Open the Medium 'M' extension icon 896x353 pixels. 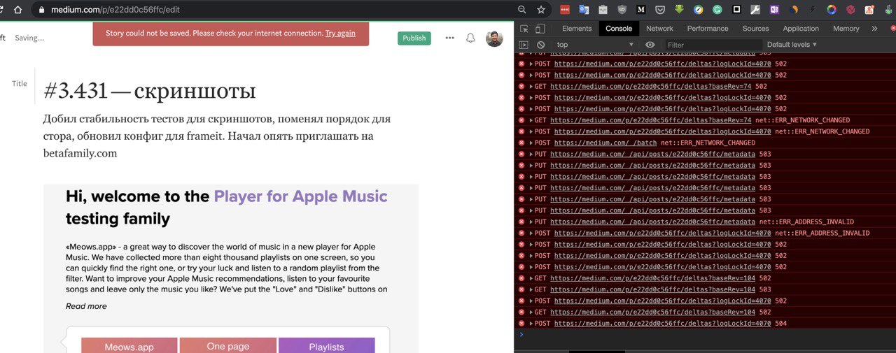pyautogui.click(x=640, y=10)
